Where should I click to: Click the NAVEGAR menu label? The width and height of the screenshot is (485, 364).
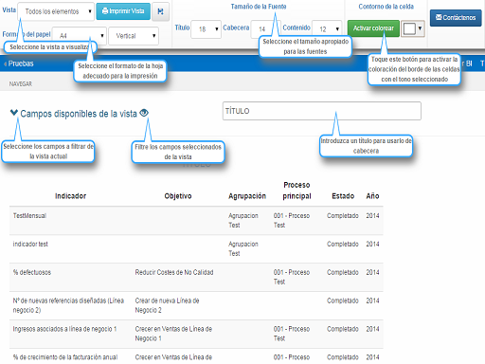coord(21,83)
